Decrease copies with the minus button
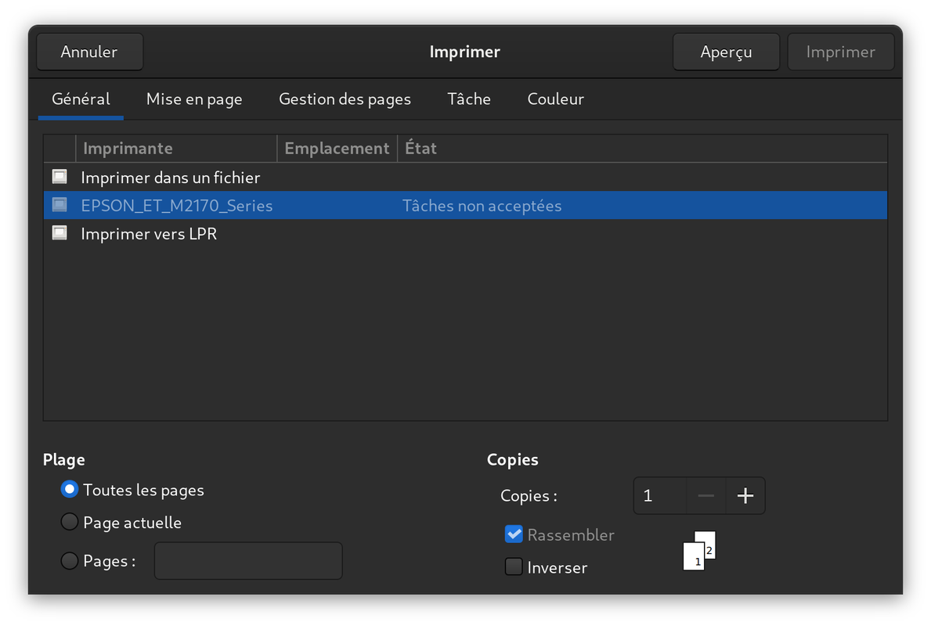This screenshot has height=626, width=931. 705,495
